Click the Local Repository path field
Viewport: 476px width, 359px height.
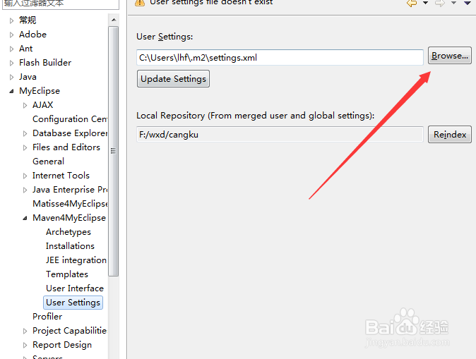tap(280, 134)
